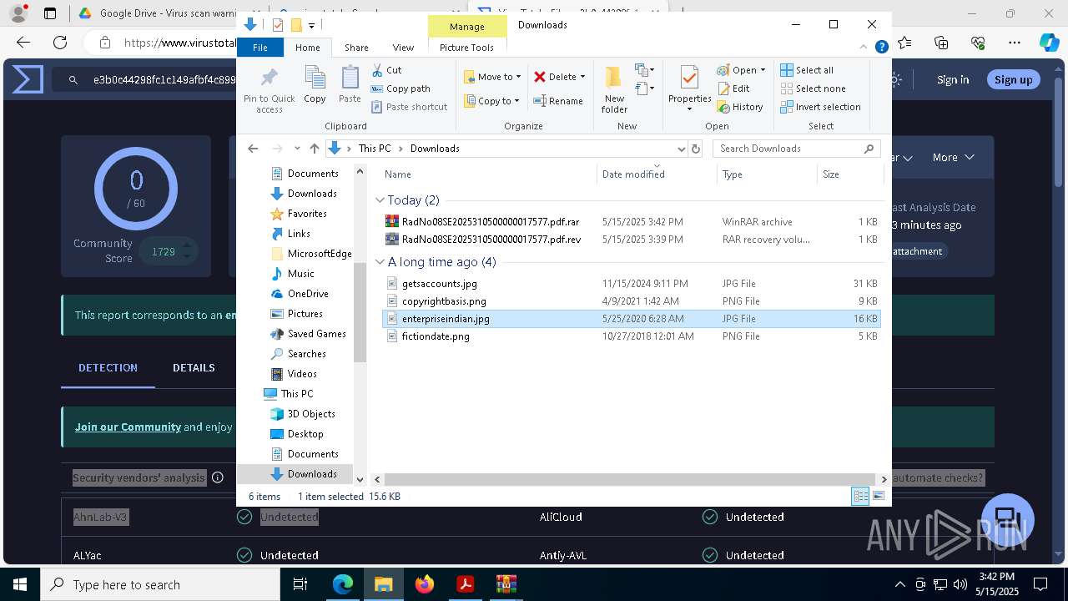Click the Manage contextual tab
1068x601 pixels.
[466, 27]
